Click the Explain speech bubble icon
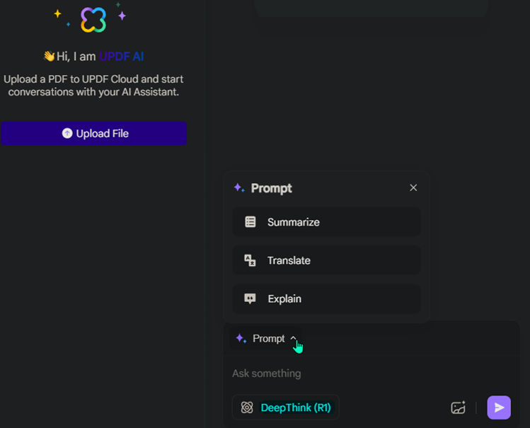 click(x=250, y=299)
